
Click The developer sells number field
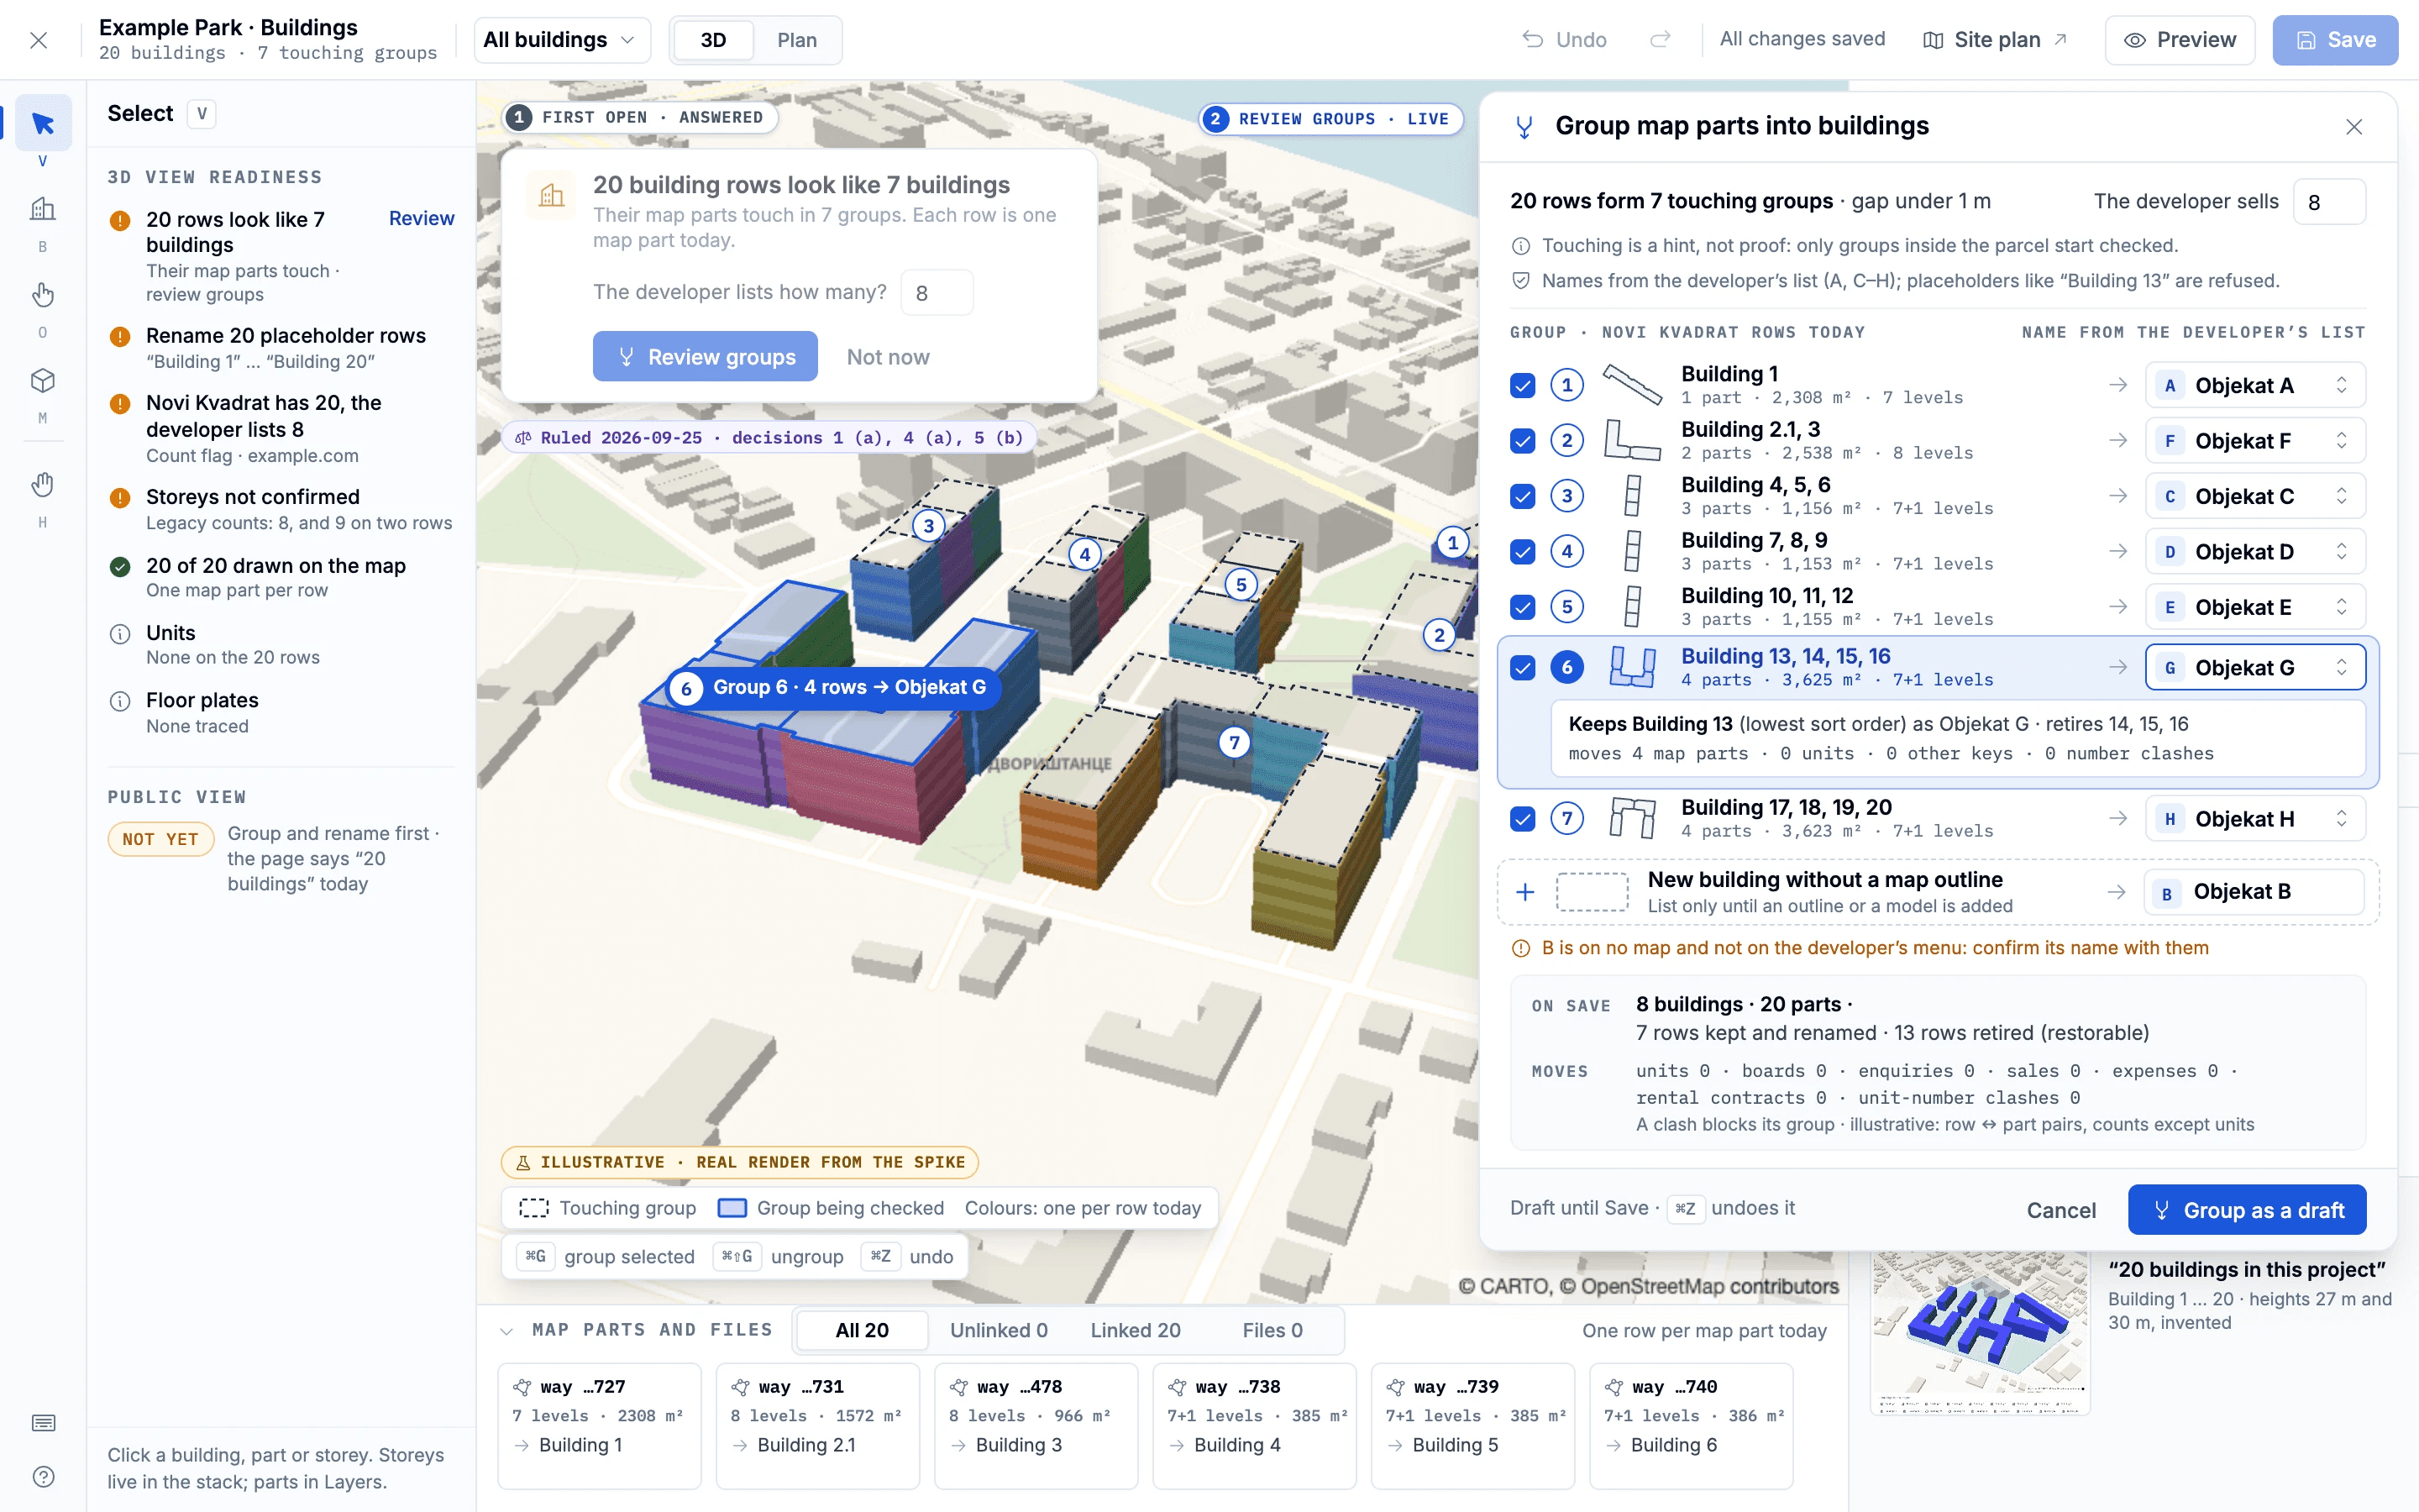pyautogui.click(x=2329, y=202)
